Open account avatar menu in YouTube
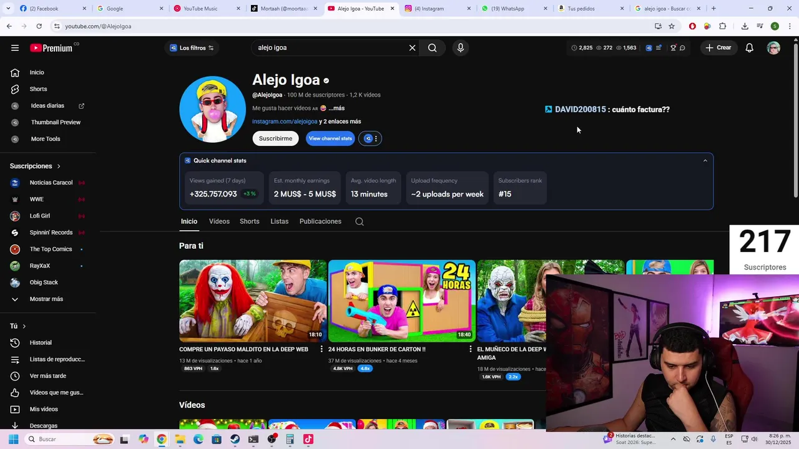The image size is (799, 449). (773, 48)
